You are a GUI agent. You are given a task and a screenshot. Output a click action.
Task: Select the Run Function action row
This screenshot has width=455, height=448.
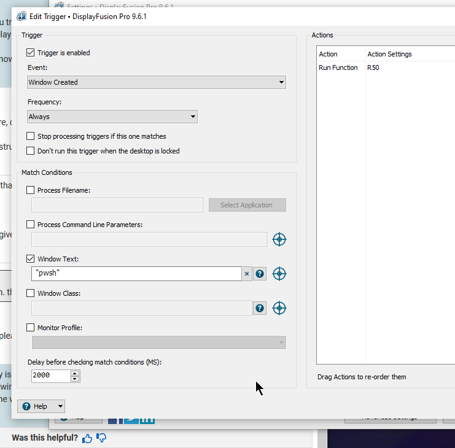tap(338, 68)
